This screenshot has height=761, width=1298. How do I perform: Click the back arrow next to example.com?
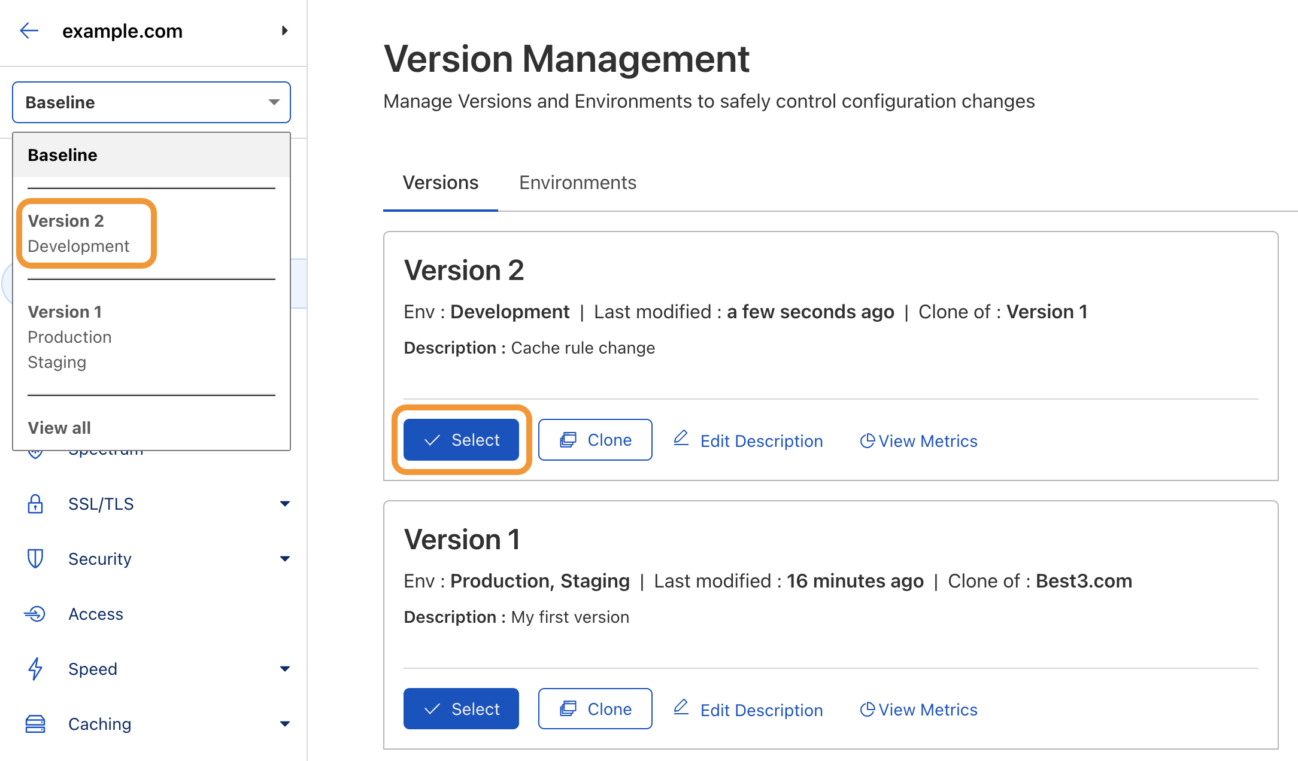(28, 31)
